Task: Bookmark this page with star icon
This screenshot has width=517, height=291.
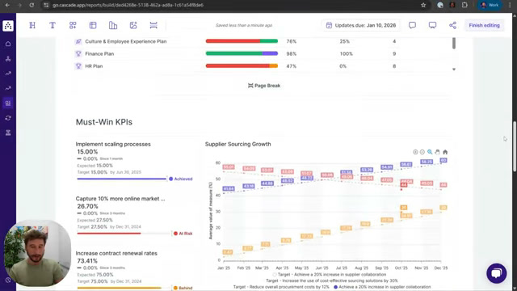Action: (x=423, y=5)
